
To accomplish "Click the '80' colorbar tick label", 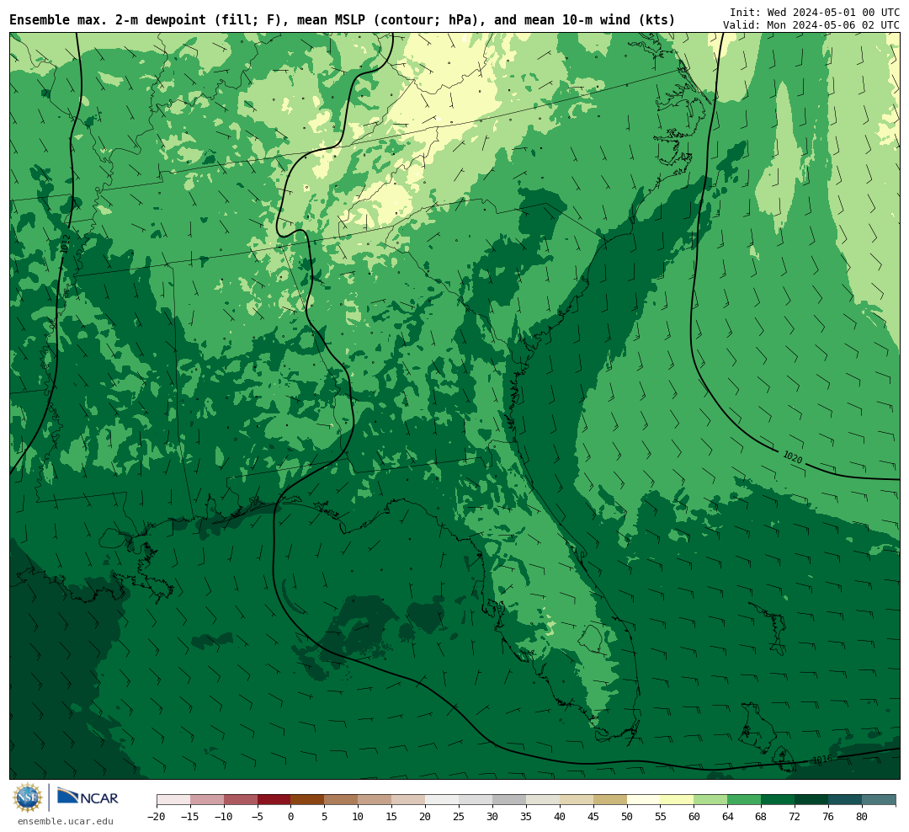I will [863, 816].
